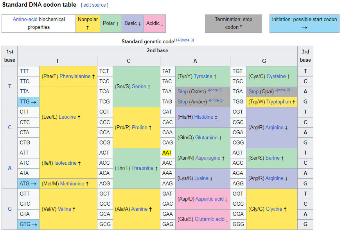
Task: Click the Nonpolar yellow legend cell
Action: click(x=88, y=24)
